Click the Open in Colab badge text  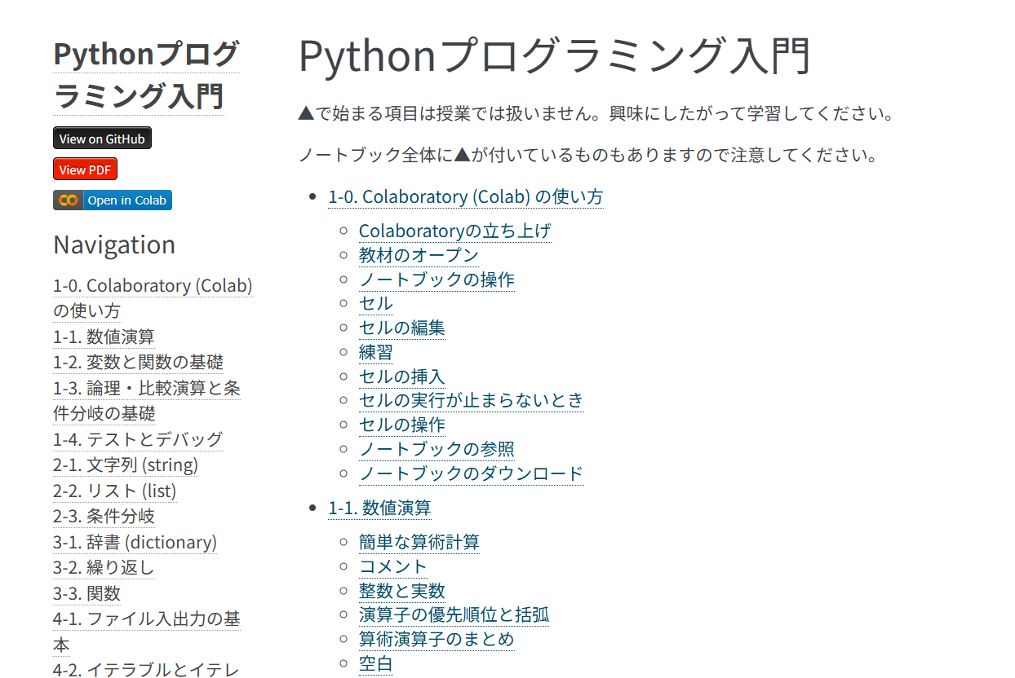point(126,200)
